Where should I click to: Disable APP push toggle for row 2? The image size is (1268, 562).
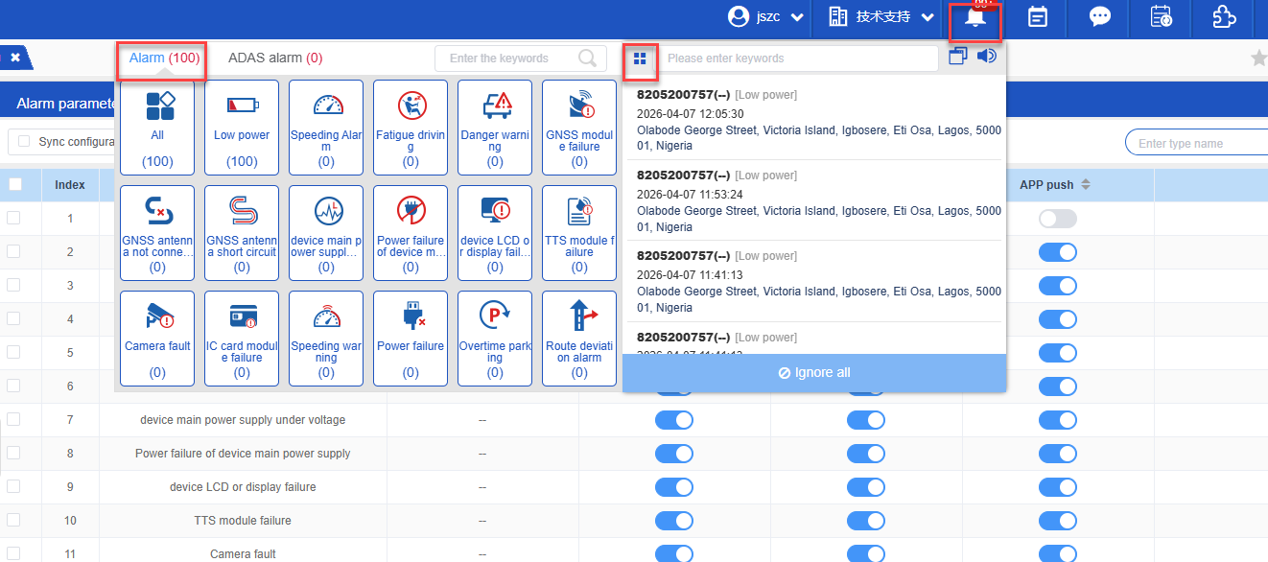coord(1058,252)
